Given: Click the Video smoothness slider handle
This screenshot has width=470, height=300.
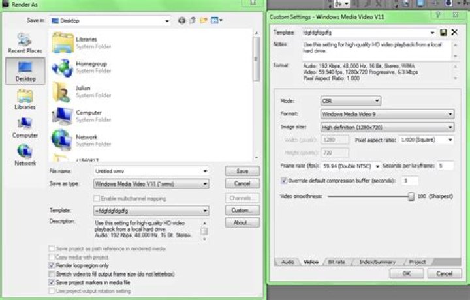Looking at the screenshot, I should click(411, 195).
